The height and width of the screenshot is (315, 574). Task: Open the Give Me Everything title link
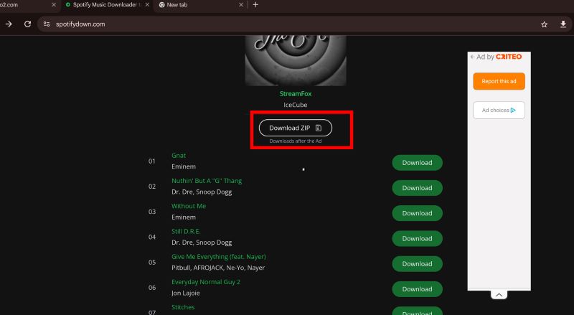pyautogui.click(x=219, y=257)
